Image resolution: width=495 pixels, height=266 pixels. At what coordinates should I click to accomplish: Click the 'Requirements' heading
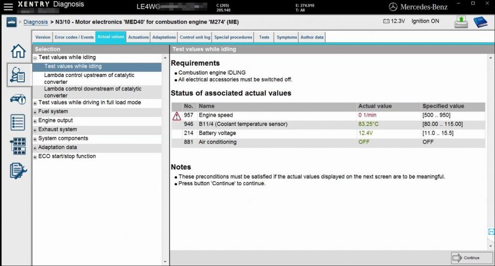click(x=195, y=63)
